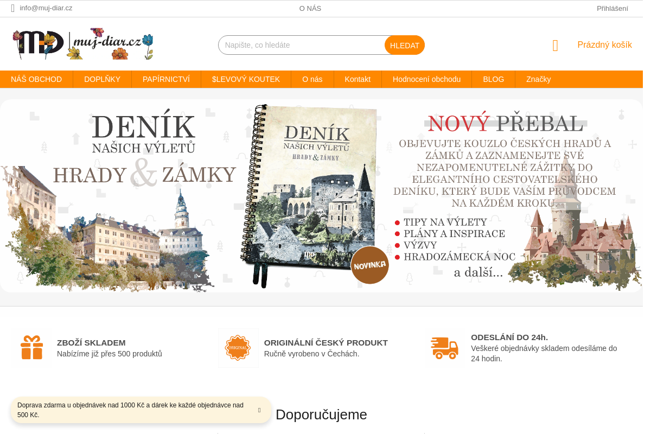Viewport: 651px width, 434px height.
Task: Click the shopping cart icon
Action: pos(555,46)
